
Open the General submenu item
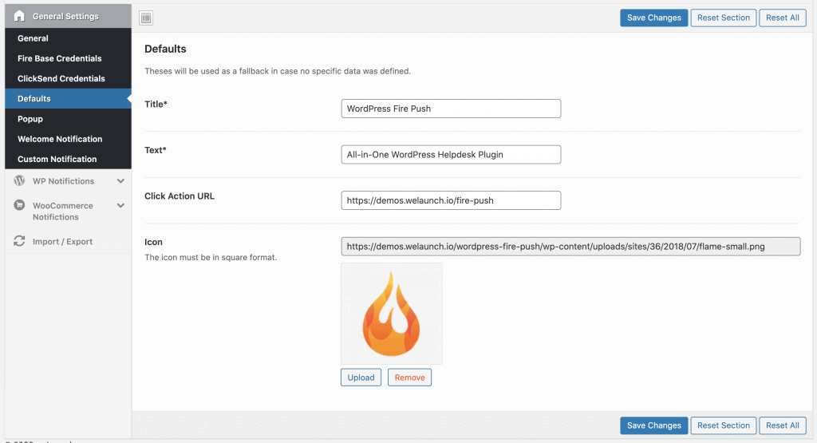[x=33, y=38]
